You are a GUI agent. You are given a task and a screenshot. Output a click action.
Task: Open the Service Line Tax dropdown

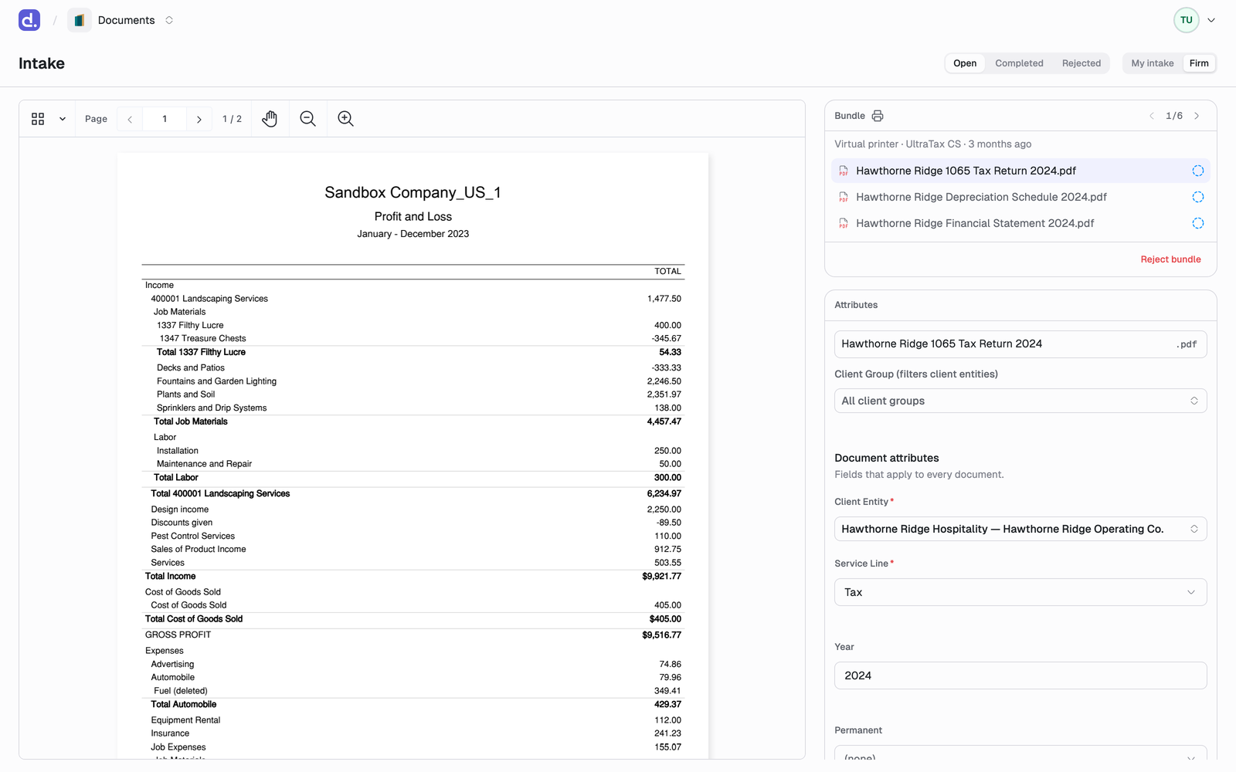(1020, 592)
